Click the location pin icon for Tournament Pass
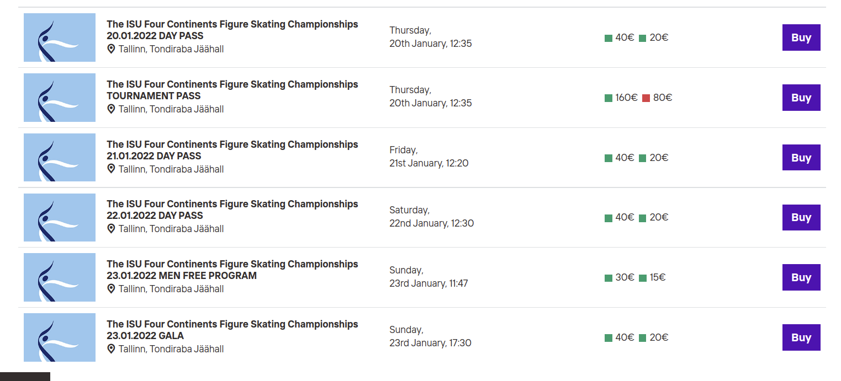The width and height of the screenshot is (841, 381). (111, 109)
